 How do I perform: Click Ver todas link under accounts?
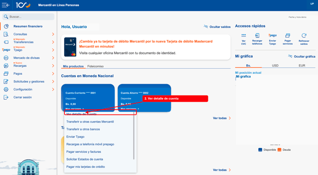[x=222, y=118]
